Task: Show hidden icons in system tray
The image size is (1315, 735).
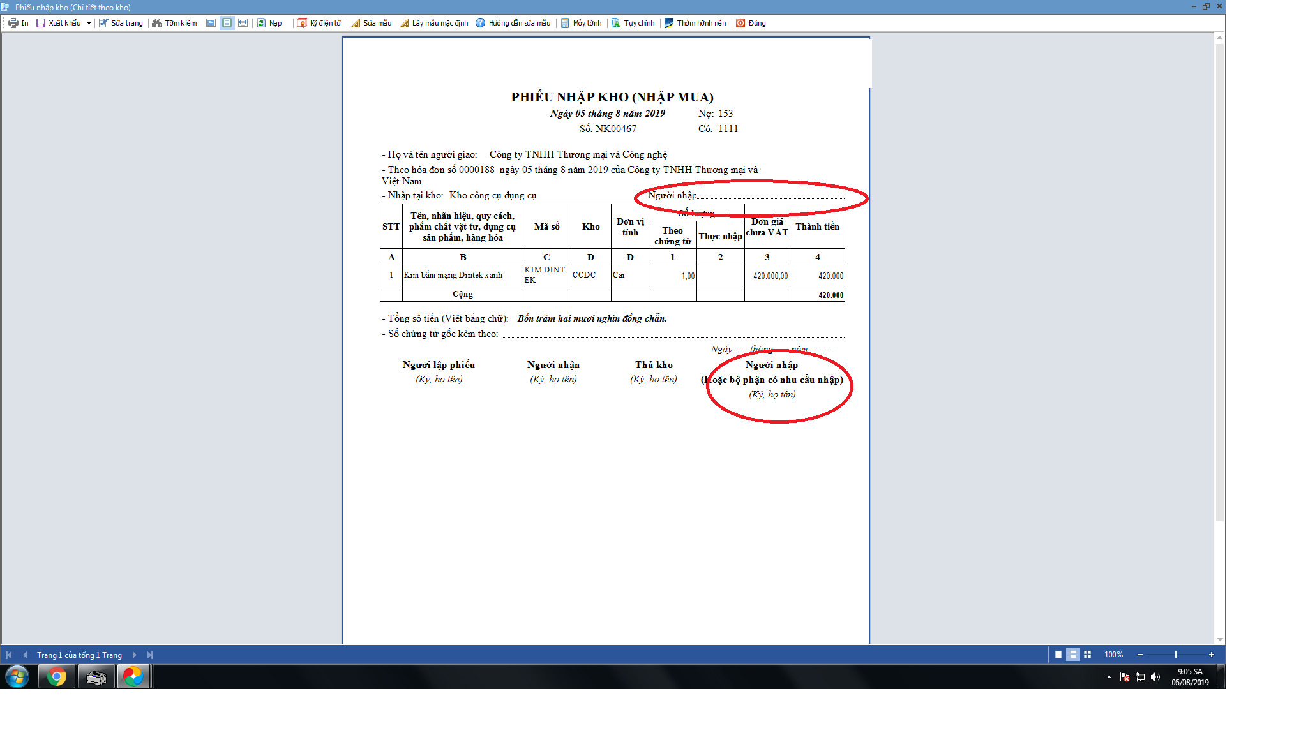Action: pyautogui.click(x=1109, y=677)
